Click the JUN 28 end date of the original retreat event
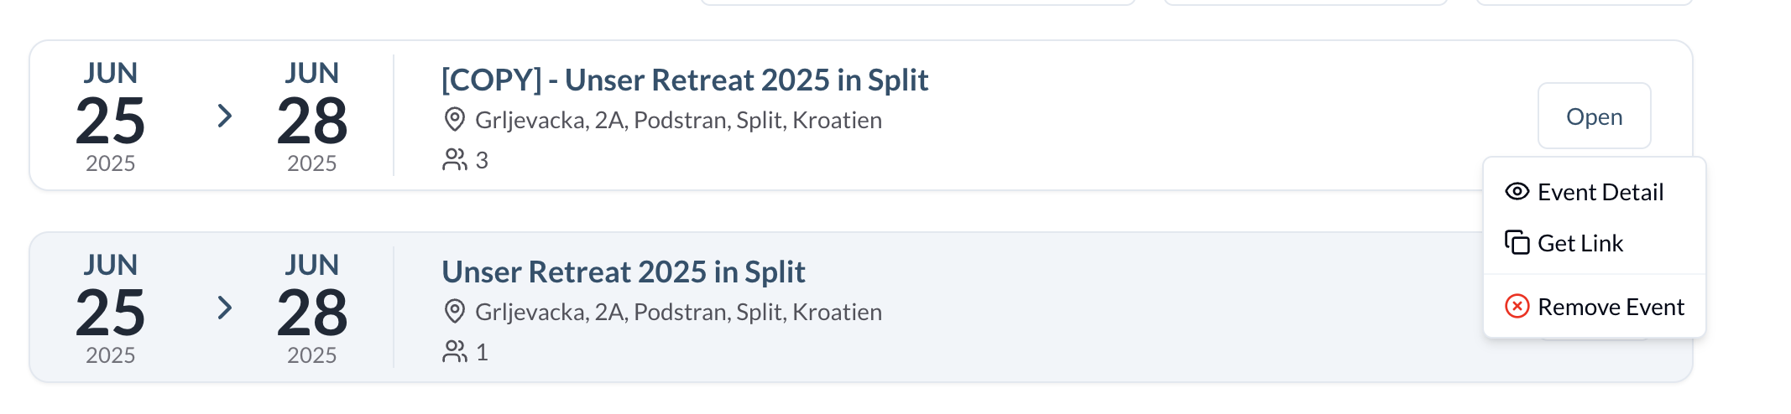 click(x=311, y=309)
